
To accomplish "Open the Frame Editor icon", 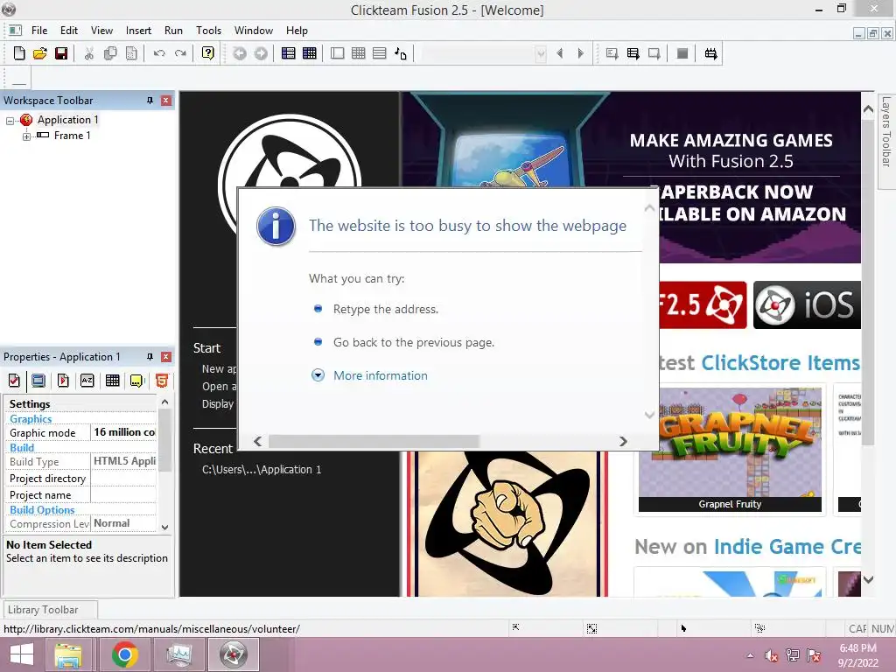I will (x=338, y=53).
